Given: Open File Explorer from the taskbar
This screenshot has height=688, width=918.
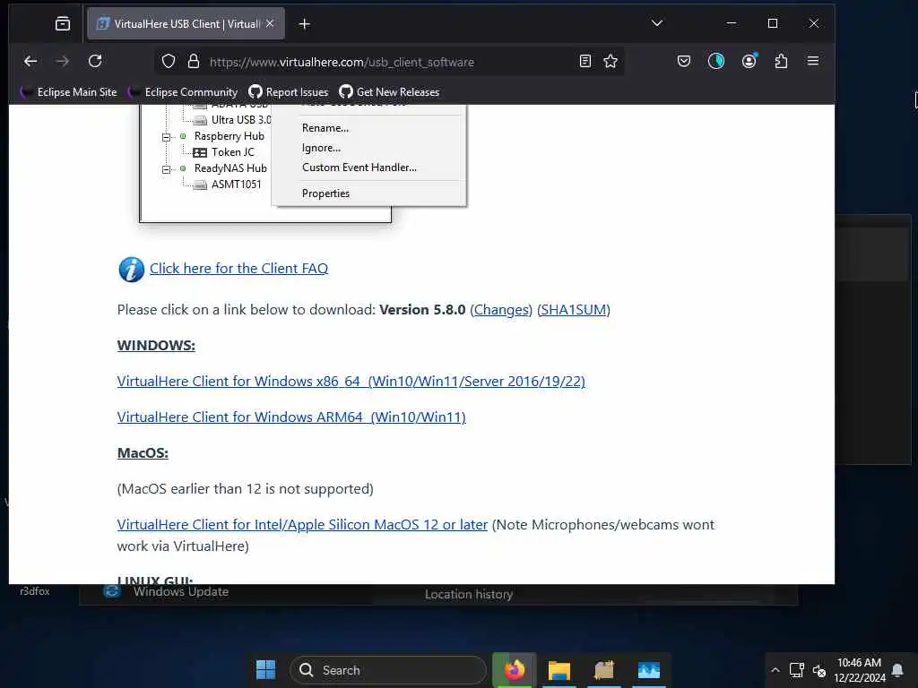Looking at the screenshot, I should pos(559,670).
